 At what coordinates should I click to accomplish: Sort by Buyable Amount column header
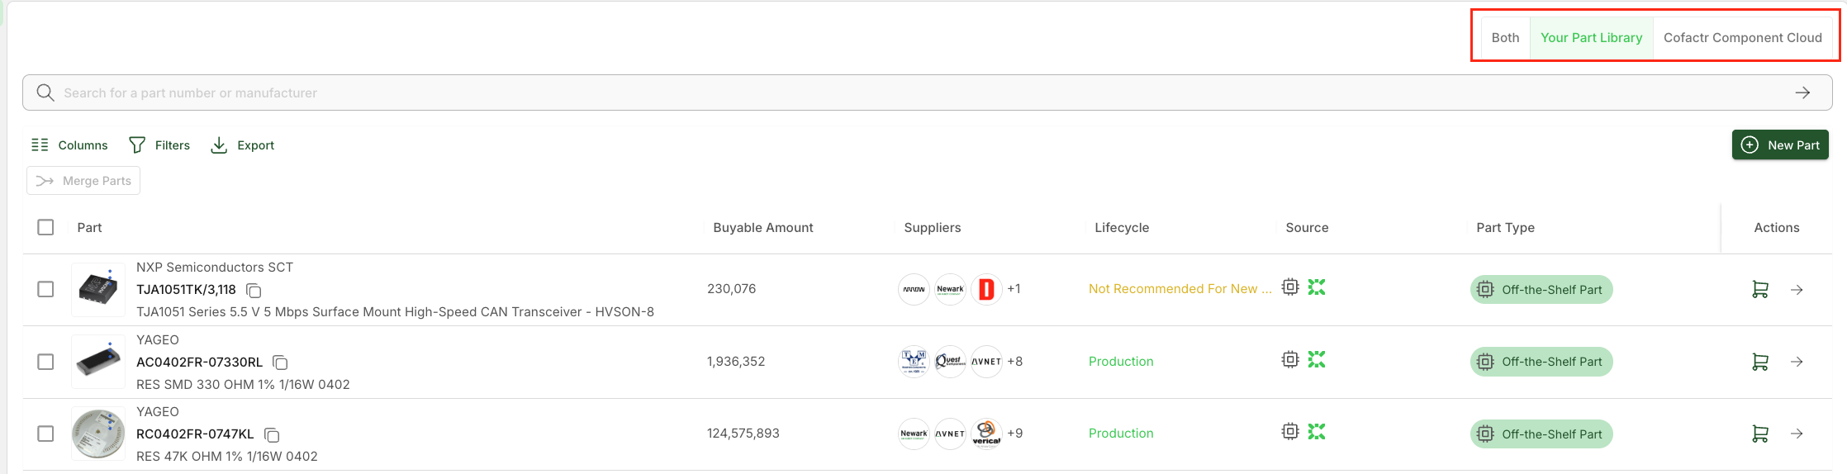[x=763, y=227]
